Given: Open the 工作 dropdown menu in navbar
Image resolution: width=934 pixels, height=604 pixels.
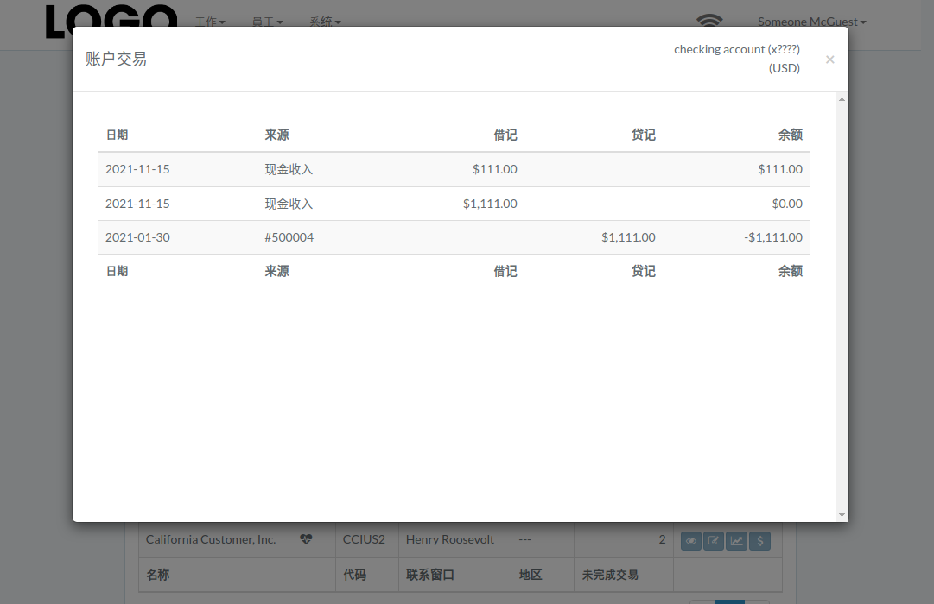Looking at the screenshot, I should 210,22.
